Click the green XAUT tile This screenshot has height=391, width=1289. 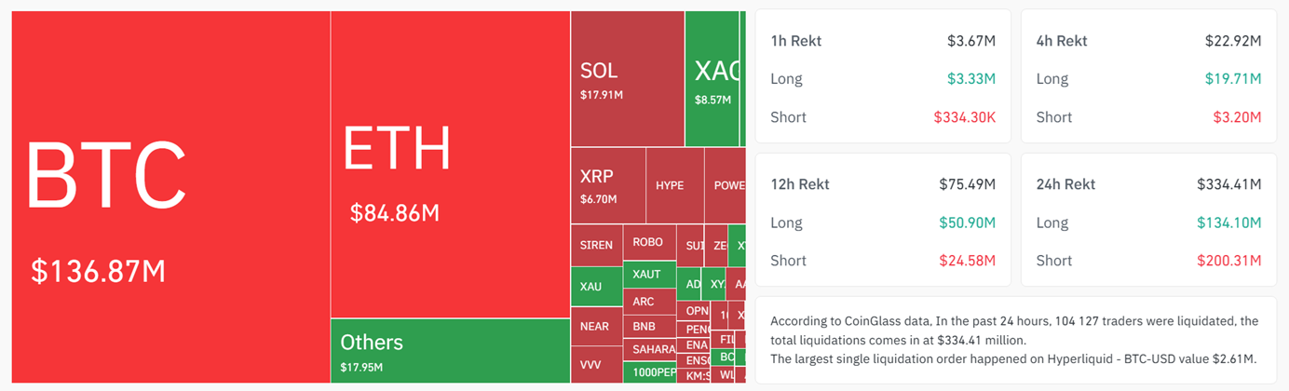(649, 275)
